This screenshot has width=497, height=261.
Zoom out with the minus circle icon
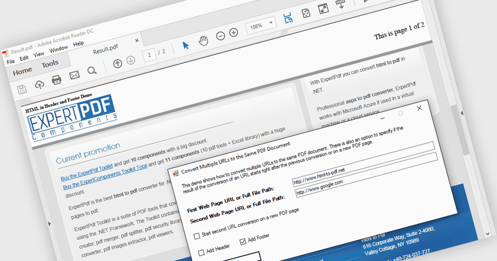[221, 36]
